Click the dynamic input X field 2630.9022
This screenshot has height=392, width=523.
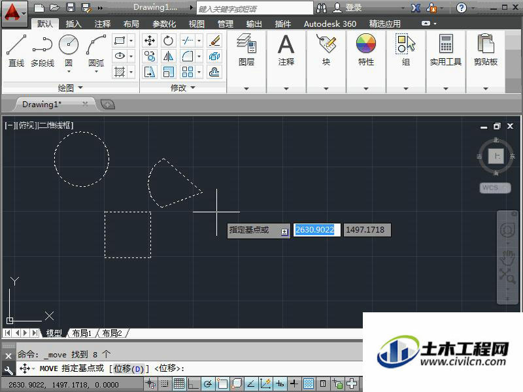317,230
